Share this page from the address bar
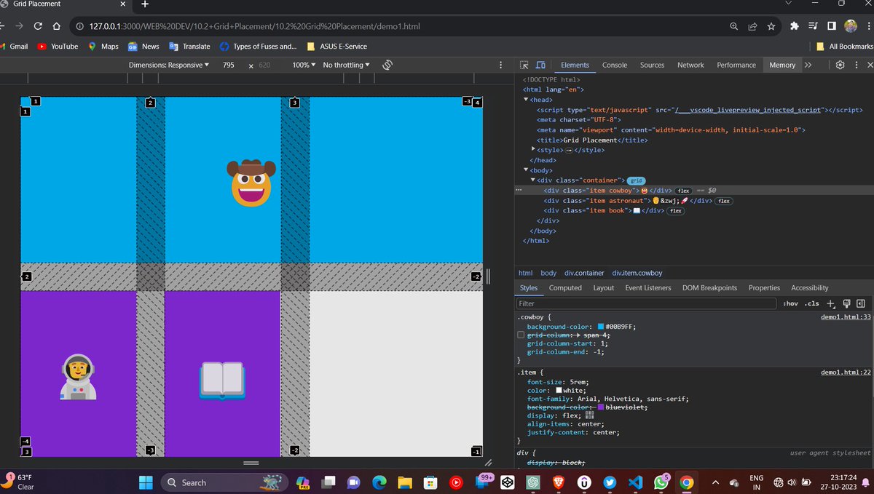874x494 pixels. [752, 26]
